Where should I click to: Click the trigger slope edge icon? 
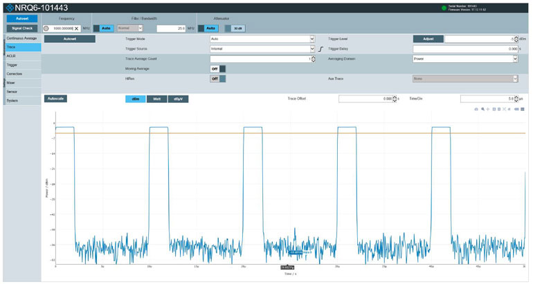coord(321,49)
